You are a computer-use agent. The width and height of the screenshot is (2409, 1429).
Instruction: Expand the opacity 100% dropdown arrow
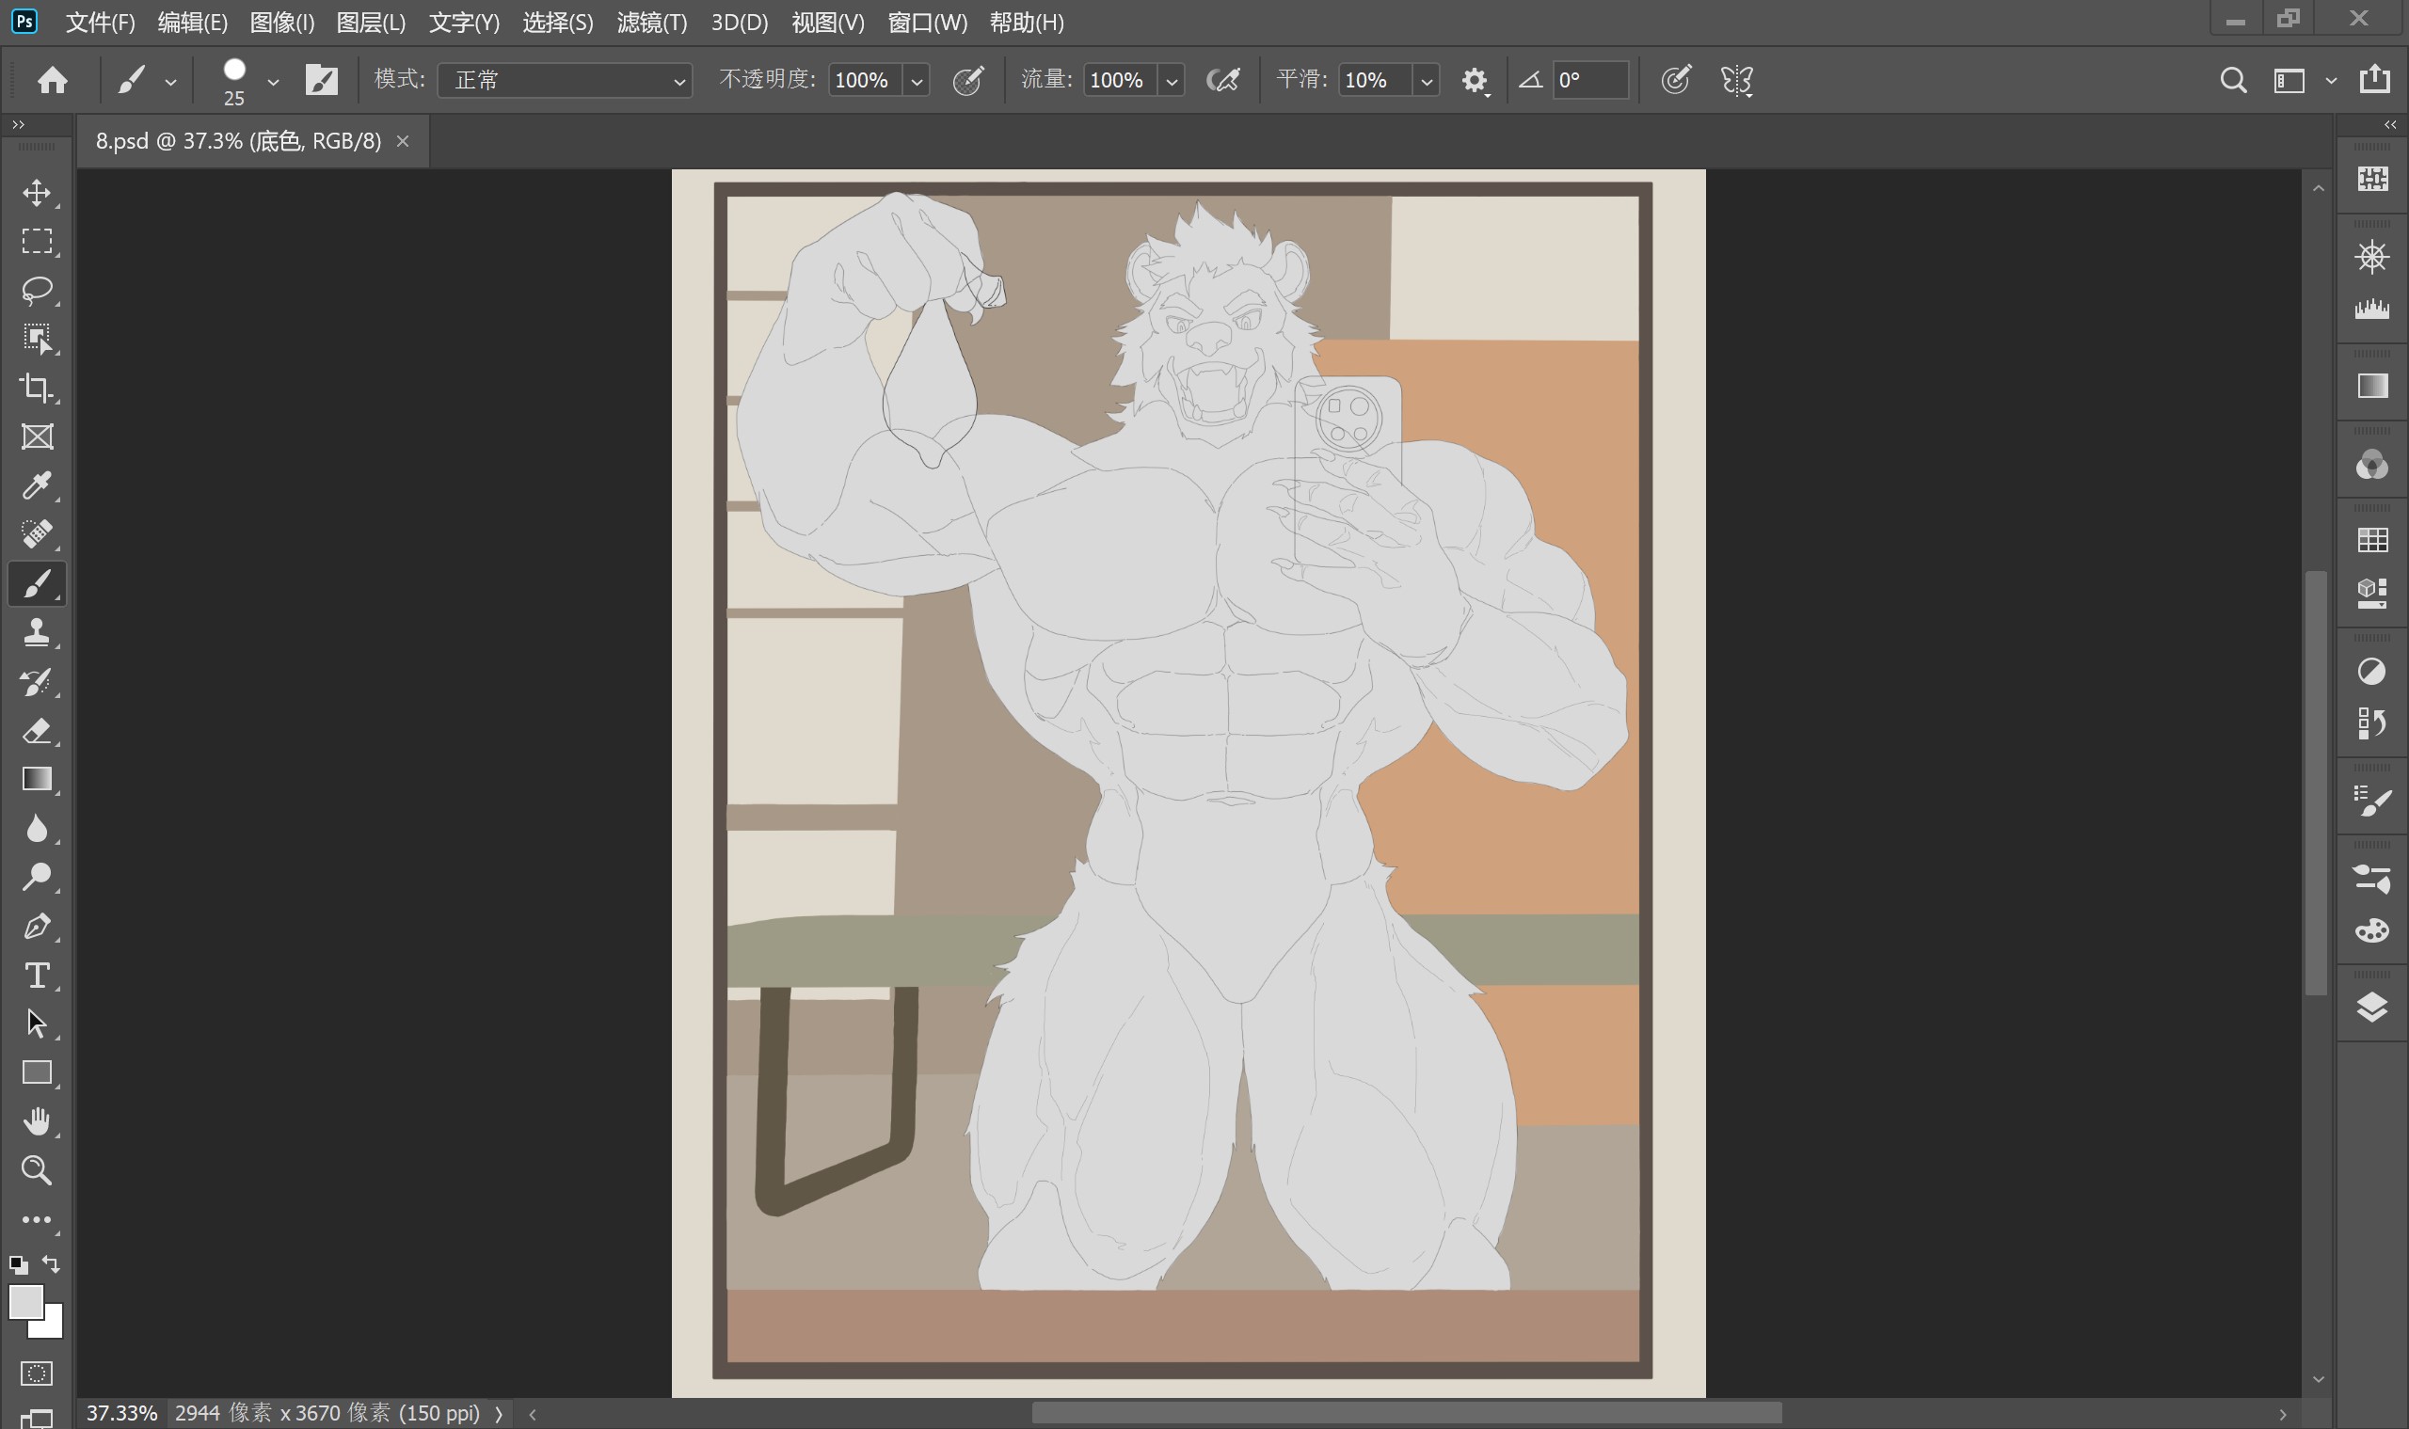pyautogui.click(x=917, y=81)
